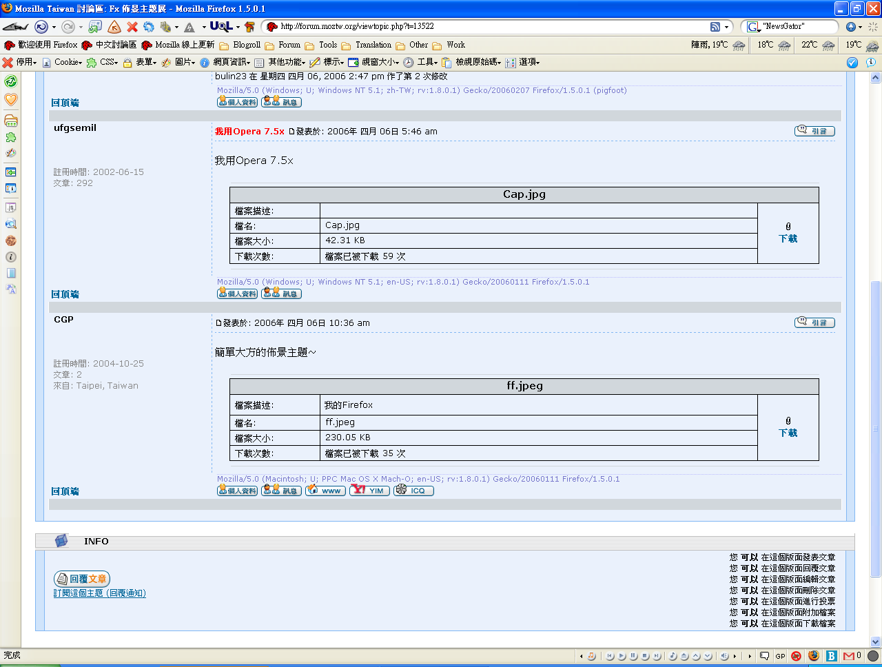Click the Blogger B icon in status bar
The width and height of the screenshot is (882, 667).
(x=832, y=656)
